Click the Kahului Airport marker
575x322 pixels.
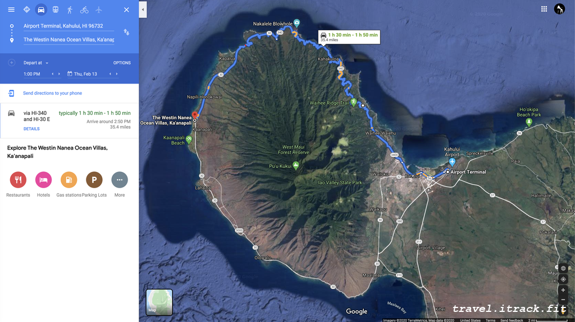click(x=452, y=162)
